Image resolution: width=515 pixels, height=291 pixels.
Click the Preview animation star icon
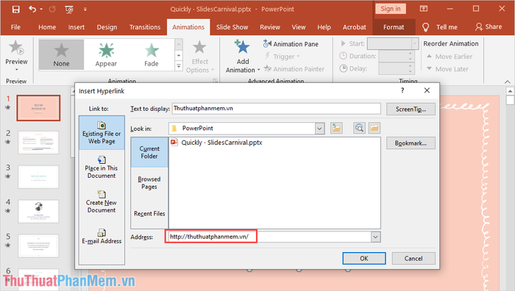[15, 48]
